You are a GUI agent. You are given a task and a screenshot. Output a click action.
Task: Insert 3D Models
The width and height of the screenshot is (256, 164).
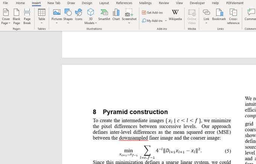click(x=91, y=16)
